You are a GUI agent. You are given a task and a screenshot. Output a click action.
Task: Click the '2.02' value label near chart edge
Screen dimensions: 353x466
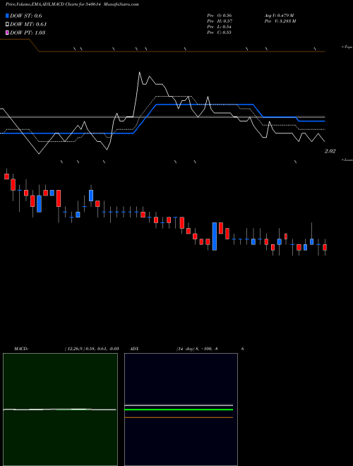(330, 151)
